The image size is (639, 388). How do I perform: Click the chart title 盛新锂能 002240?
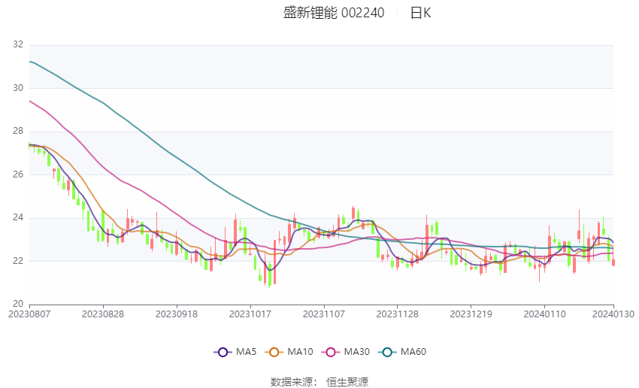coord(334,13)
